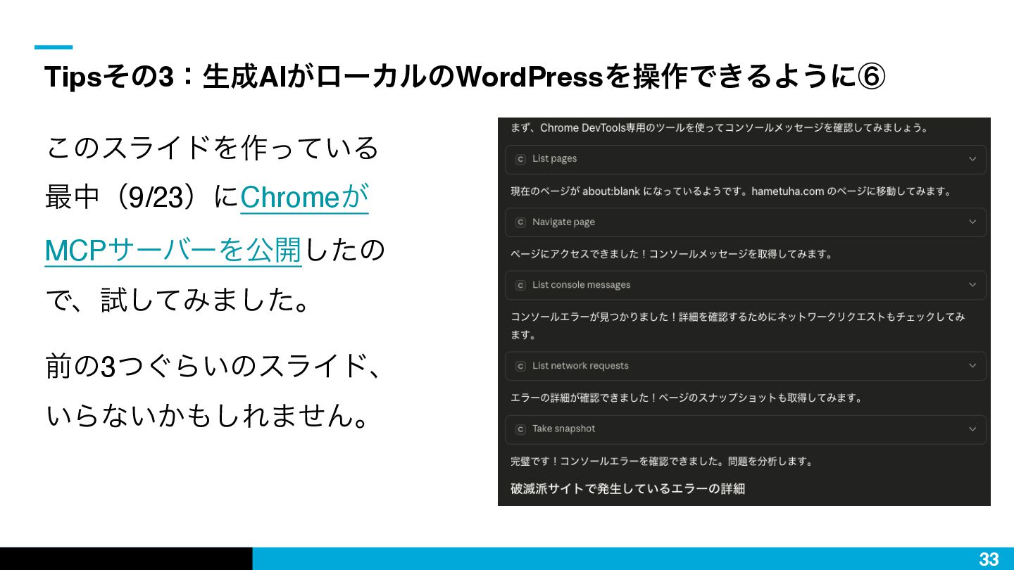Expand the Take snapshot row chevron
Viewport: 1014px width, 570px height.
[x=972, y=429]
